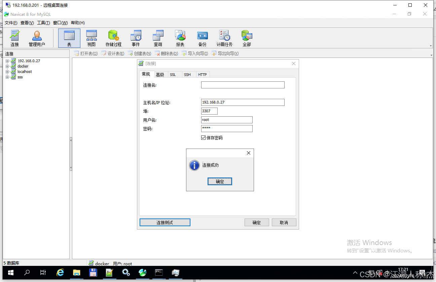
Task: Open the 文件 (File) menu
Action: pyautogui.click(x=11, y=23)
